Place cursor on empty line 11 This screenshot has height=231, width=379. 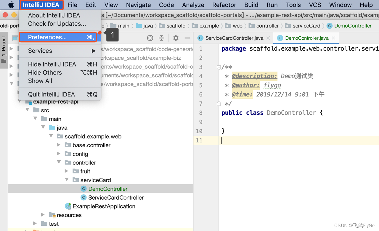tap(299, 140)
